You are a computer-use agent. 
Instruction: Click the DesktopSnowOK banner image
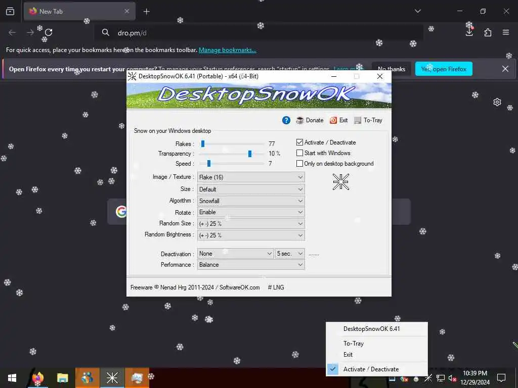point(259,95)
